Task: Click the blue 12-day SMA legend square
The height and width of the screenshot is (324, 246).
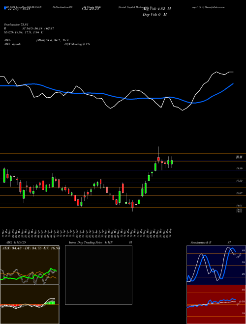Action: pyautogui.click(x=5, y=8)
